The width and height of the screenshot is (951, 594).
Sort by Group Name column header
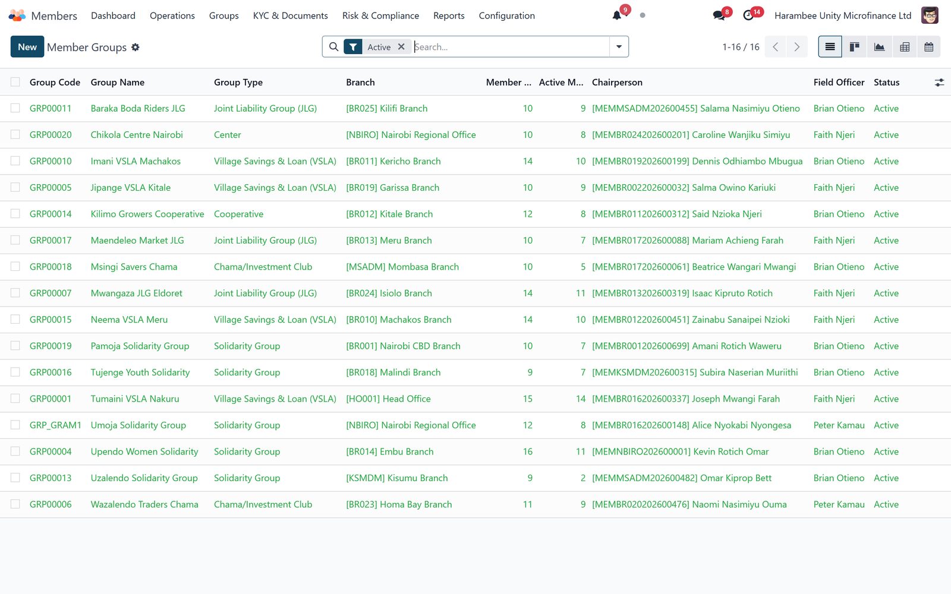coord(118,83)
